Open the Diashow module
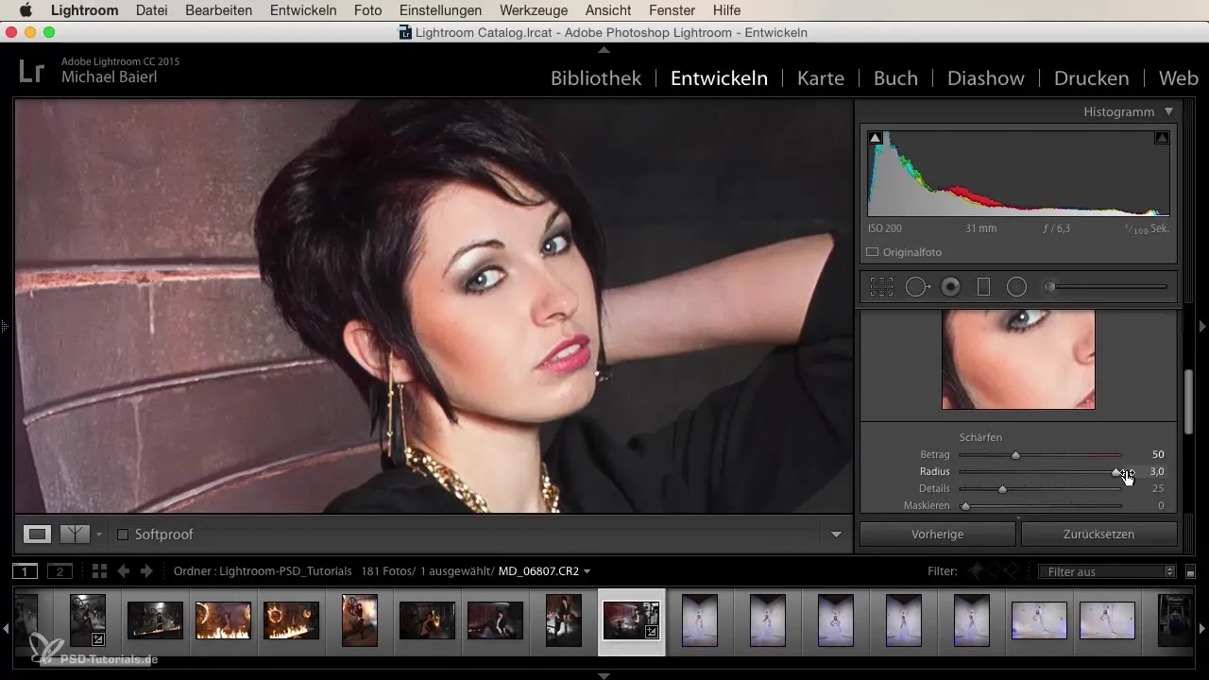The height and width of the screenshot is (680, 1209). (x=986, y=78)
